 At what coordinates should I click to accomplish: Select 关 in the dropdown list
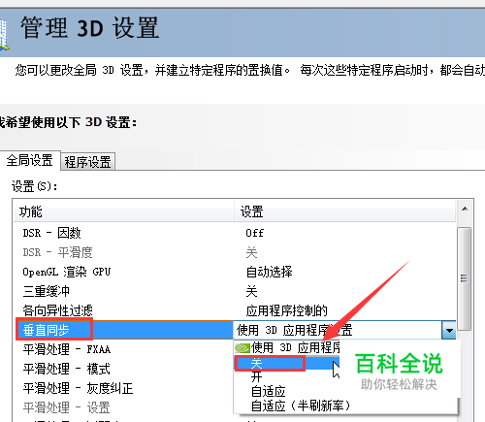(286, 364)
